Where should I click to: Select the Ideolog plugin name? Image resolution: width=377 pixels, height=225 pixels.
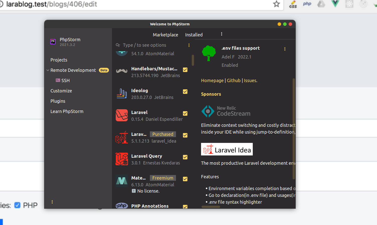tap(140, 91)
